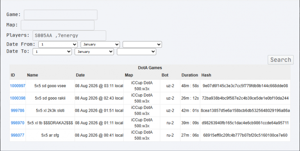Click duration '48m : 58s'
Image resolution: width=300 pixels, height=151 pixels.
[x=190, y=86]
